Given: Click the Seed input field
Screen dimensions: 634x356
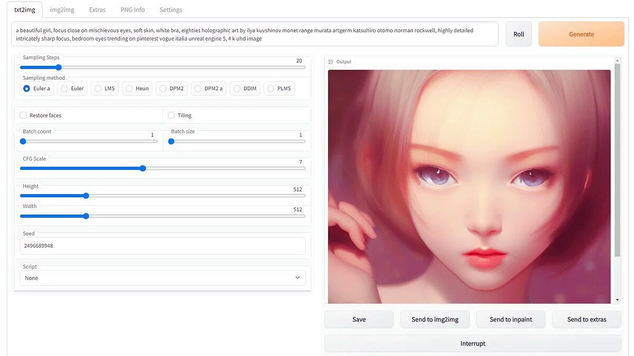Looking at the screenshot, I should coord(163,246).
